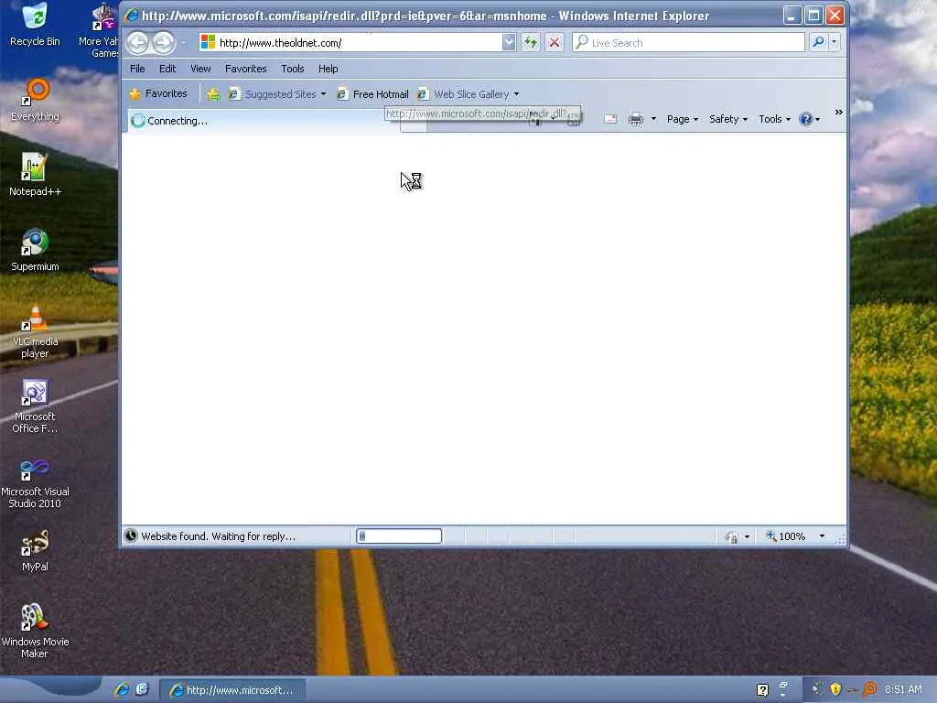Click the Show Desktop quick launch icon
This screenshot has height=703, width=937.
point(142,689)
